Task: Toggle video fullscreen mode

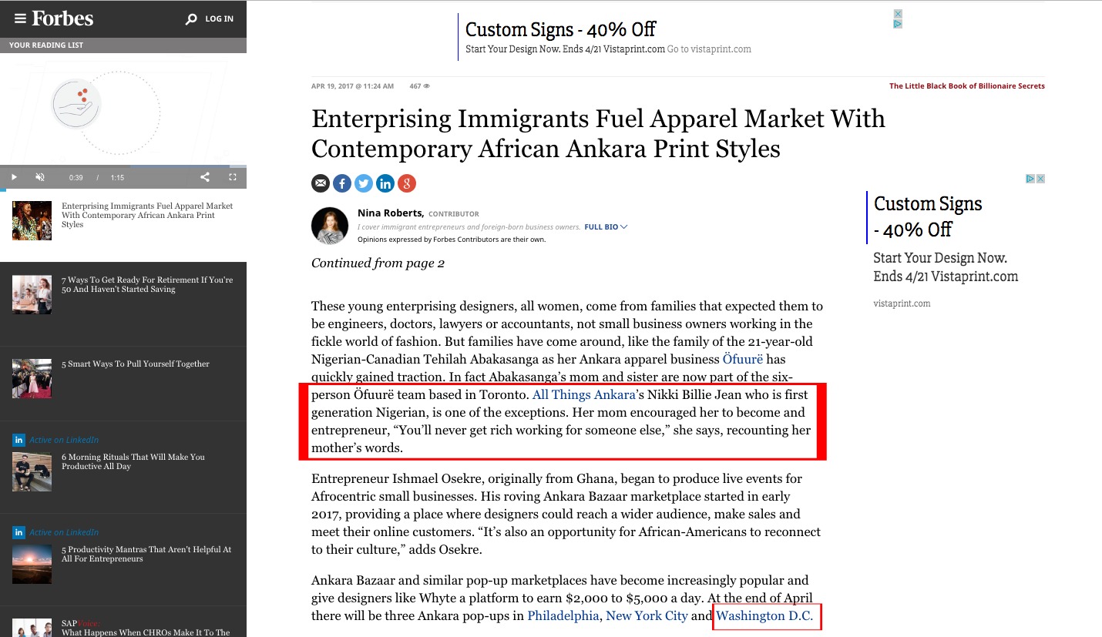Action: (x=233, y=177)
